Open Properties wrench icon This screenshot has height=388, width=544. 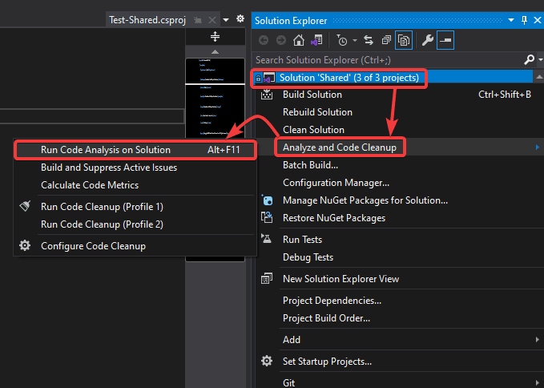[x=428, y=41]
